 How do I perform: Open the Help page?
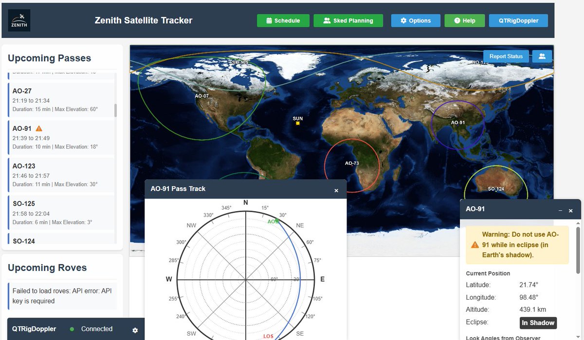coord(464,20)
